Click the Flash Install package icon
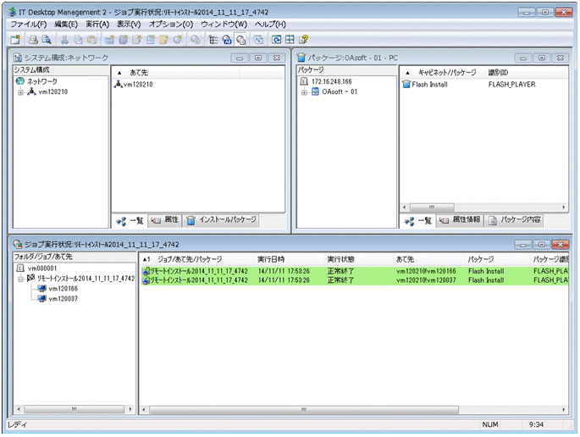 (x=406, y=85)
